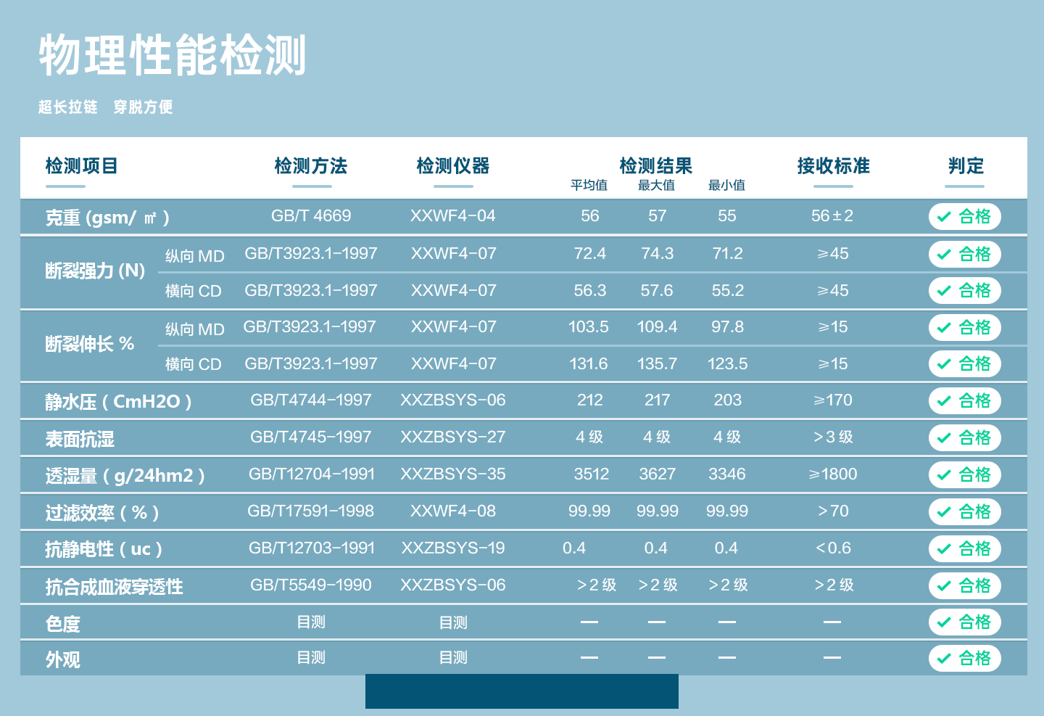Click the 合格 checkmark for 抗静电性 row
Image resolution: width=1044 pixels, height=716 pixels.
[x=964, y=549]
